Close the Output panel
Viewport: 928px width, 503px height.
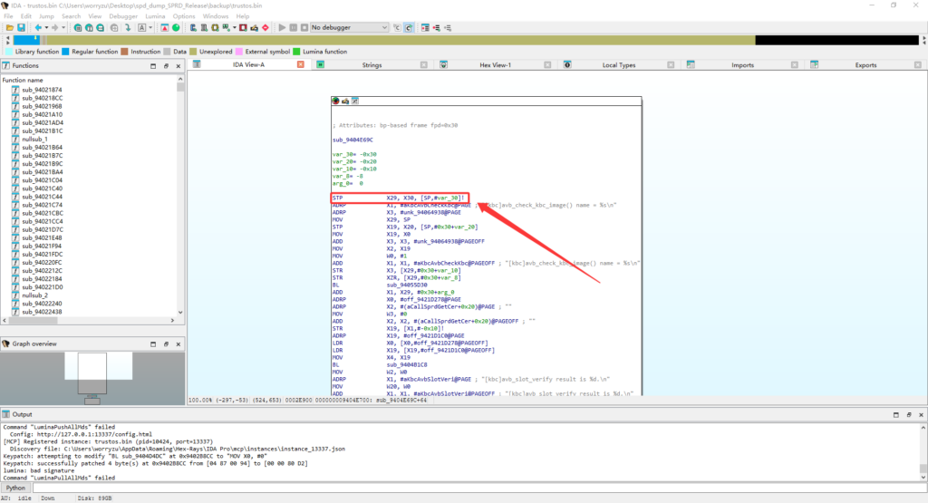[x=921, y=415]
